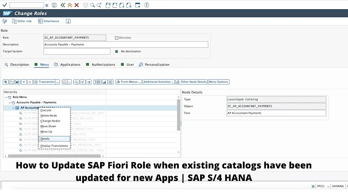Click the Other Node Details button

(x=191, y=82)
